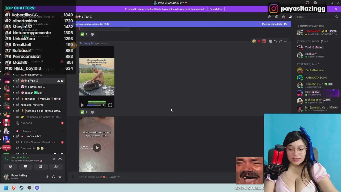
Task: Toggle channel notification bell mute icon
Action: (276, 17)
